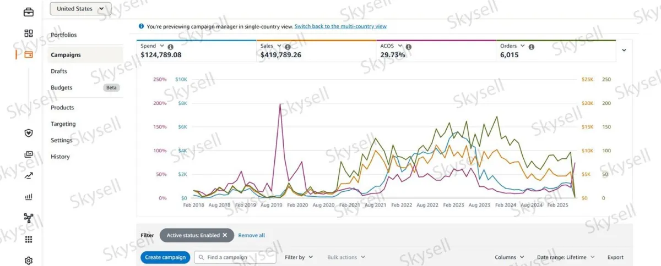Click the Remove all filters link
Image resolution: width=661 pixels, height=266 pixels.
[x=251, y=235]
